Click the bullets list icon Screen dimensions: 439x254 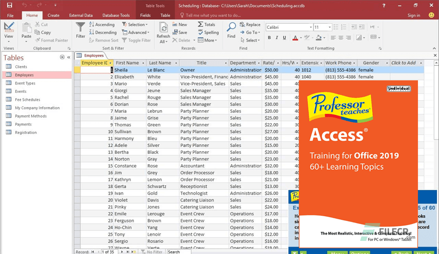(x=336, y=27)
